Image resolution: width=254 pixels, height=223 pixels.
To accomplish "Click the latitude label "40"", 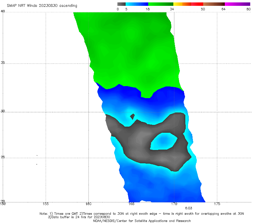I will point(3,11).
